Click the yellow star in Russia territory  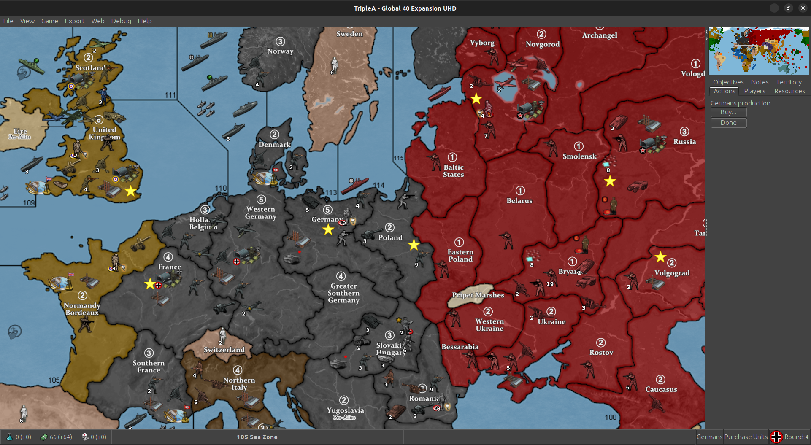coord(610,181)
